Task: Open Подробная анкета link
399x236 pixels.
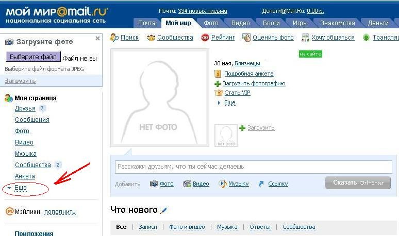Action: pyautogui.click(x=249, y=74)
